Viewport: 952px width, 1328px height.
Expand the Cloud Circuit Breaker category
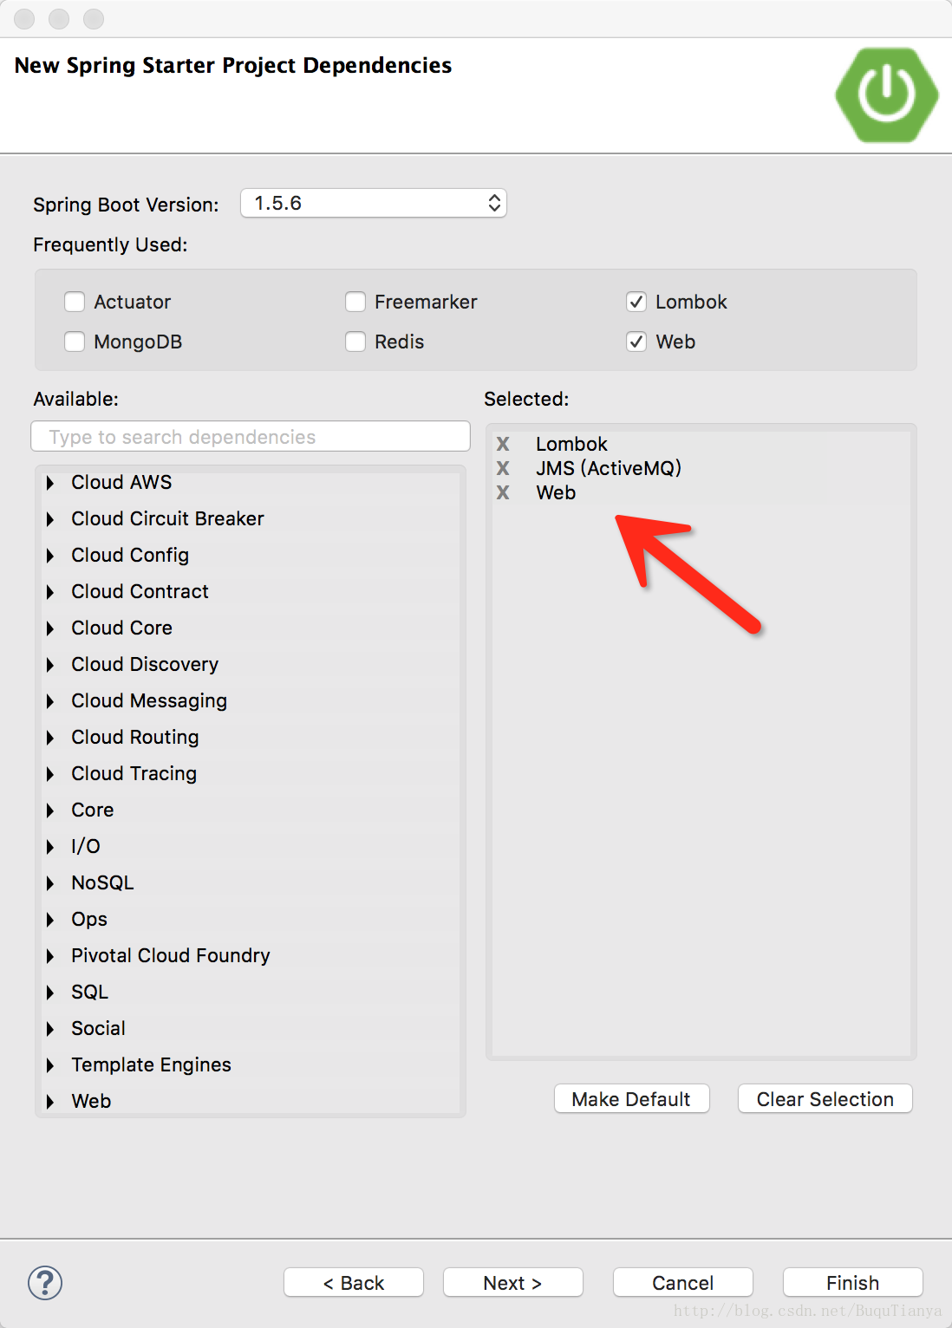50,519
